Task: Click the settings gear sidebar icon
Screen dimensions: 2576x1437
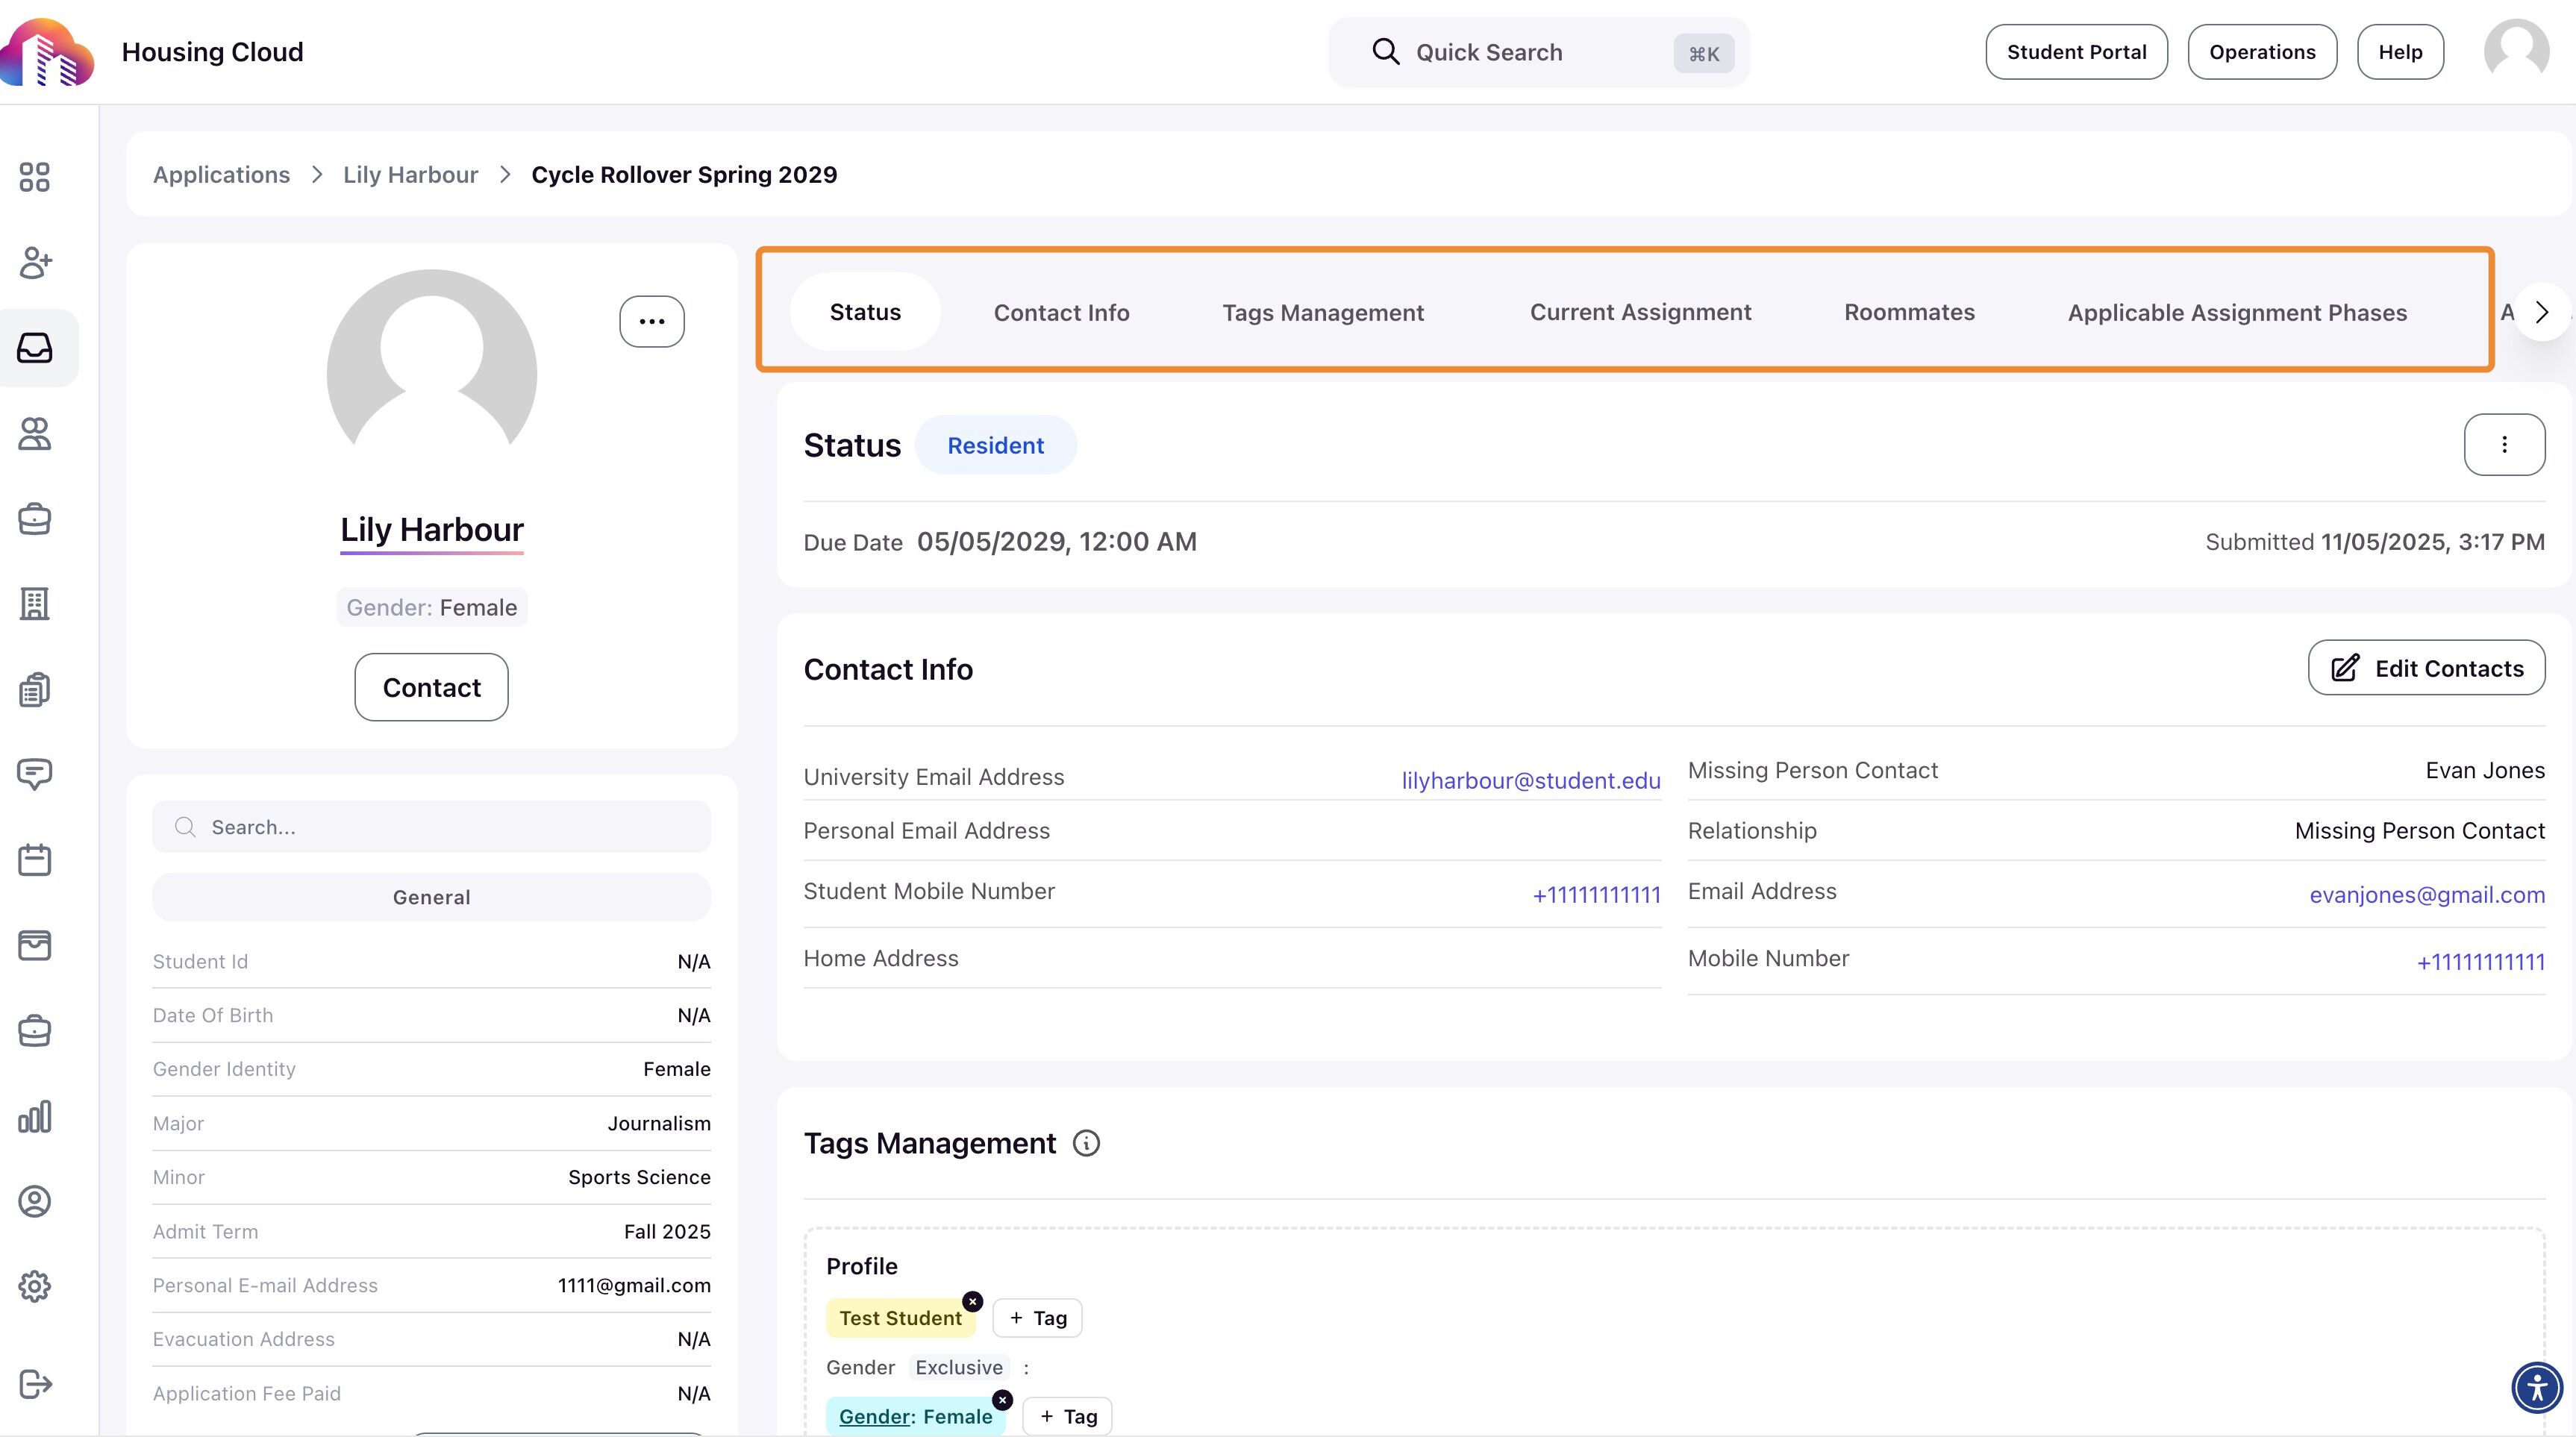Action: 34,1286
